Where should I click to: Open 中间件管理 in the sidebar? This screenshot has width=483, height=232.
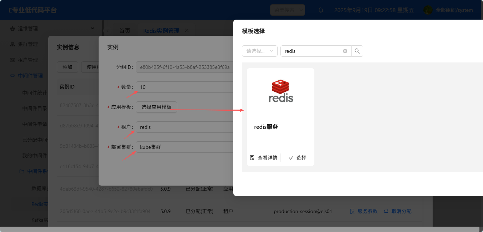coord(30,76)
